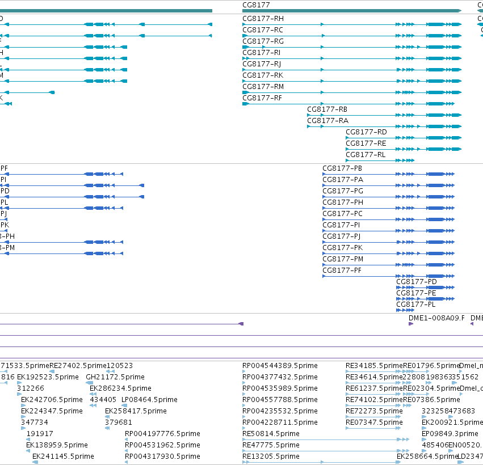Click EST EK258664.5prime
The height and width of the screenshot is (465, 483).
click(x=427, y=456)
